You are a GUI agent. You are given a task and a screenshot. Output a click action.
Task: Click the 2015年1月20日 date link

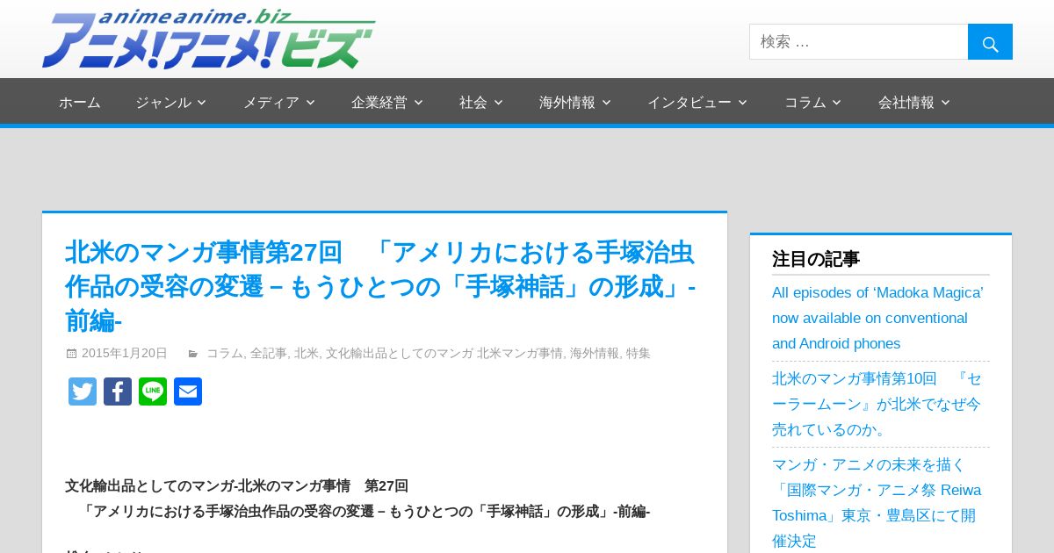[x=124, y=353]
